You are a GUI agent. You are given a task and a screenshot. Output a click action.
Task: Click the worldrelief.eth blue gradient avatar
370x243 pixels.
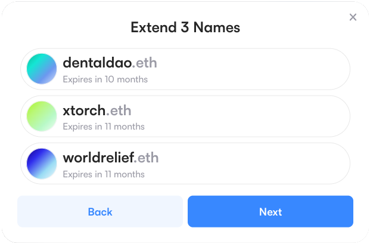(42, 164)
